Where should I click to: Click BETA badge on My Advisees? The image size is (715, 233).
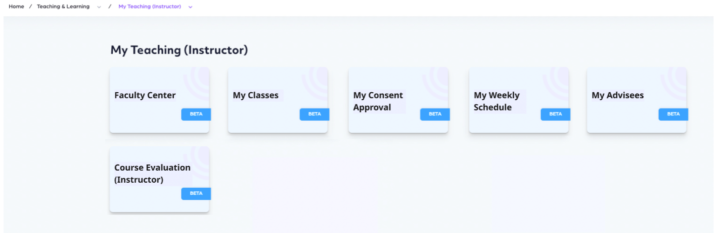[x=674, y=114]
